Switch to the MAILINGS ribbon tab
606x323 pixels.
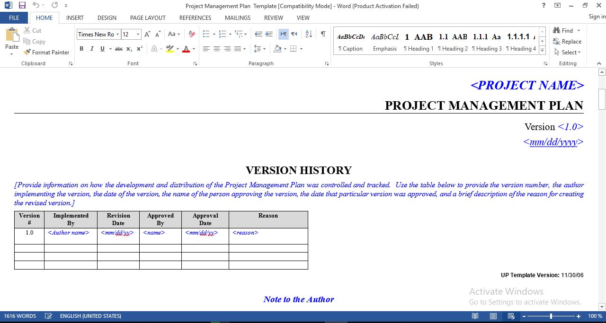pos(237,17)
